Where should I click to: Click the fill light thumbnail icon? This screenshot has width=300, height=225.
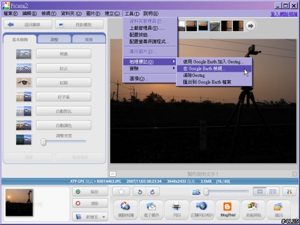tap(23, 140)
